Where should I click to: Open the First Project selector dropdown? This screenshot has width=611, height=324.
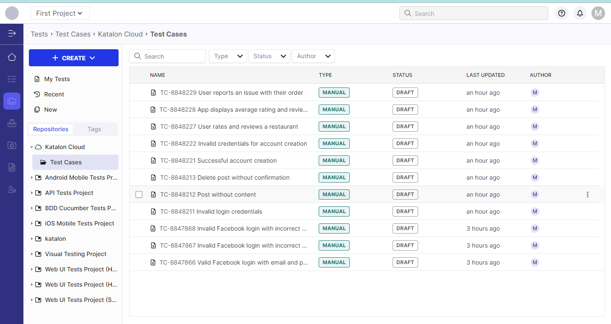coord(60,13)
